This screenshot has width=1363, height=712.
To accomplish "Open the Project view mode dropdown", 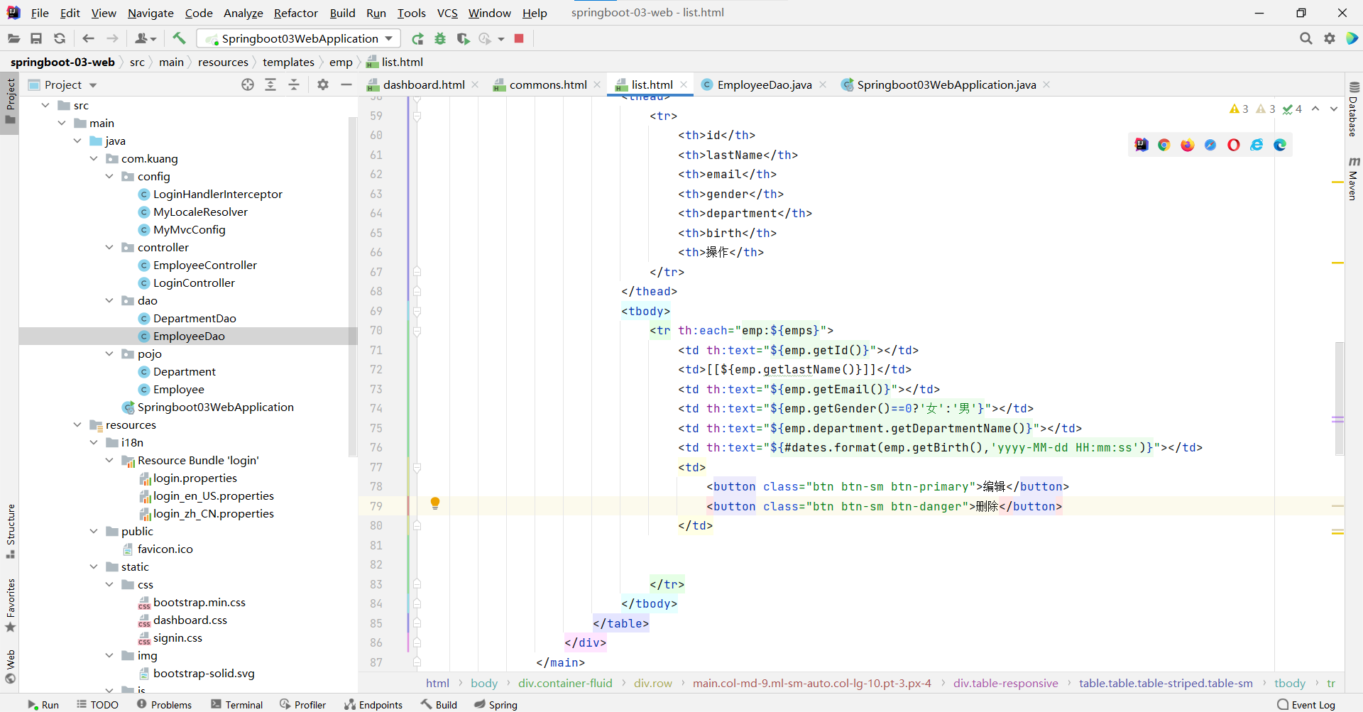I will click(93, 85).
